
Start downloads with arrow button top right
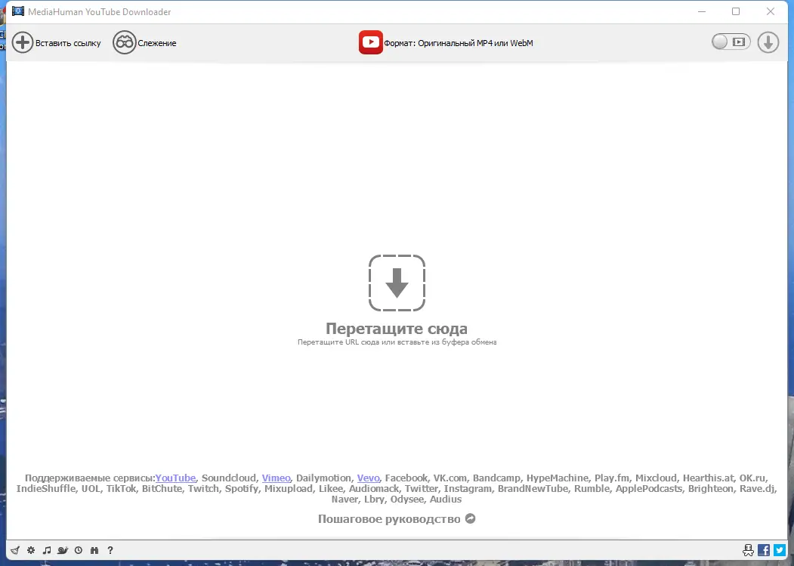[x=768, y=42]
